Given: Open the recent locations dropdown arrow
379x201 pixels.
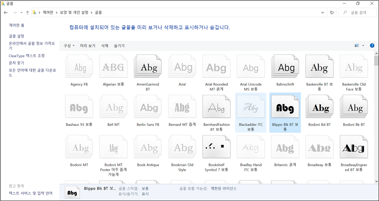Looking at the screenshot, I should point(21,13).
